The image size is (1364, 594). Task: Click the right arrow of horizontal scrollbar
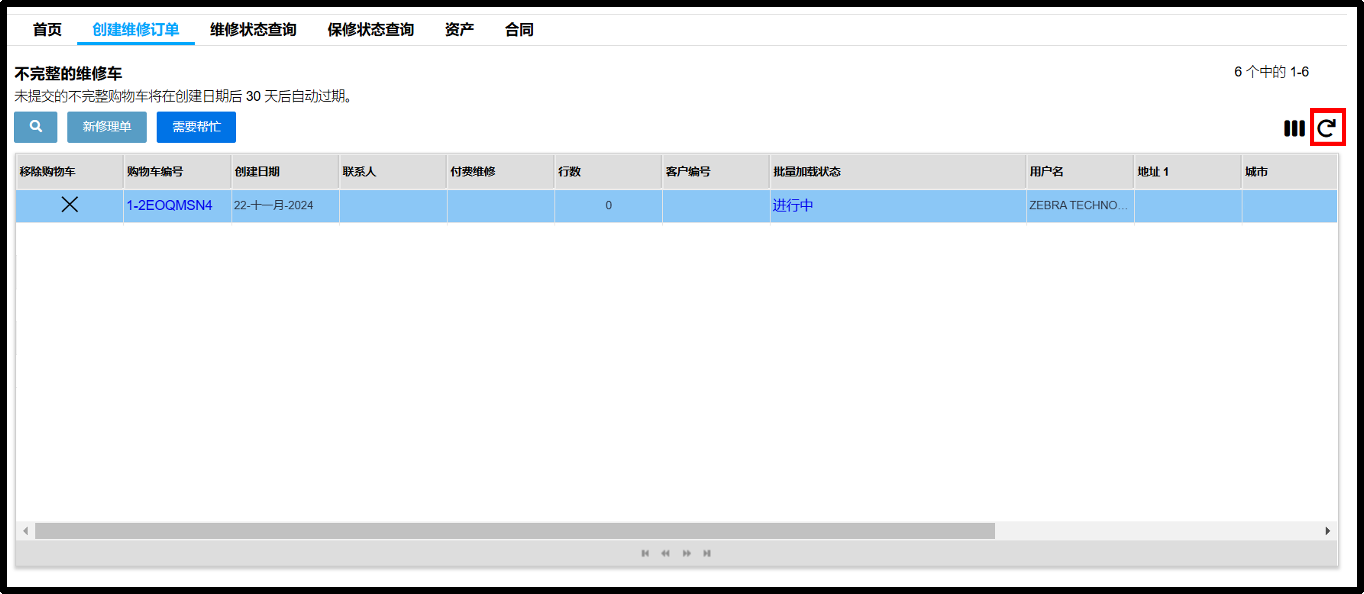1327,530
